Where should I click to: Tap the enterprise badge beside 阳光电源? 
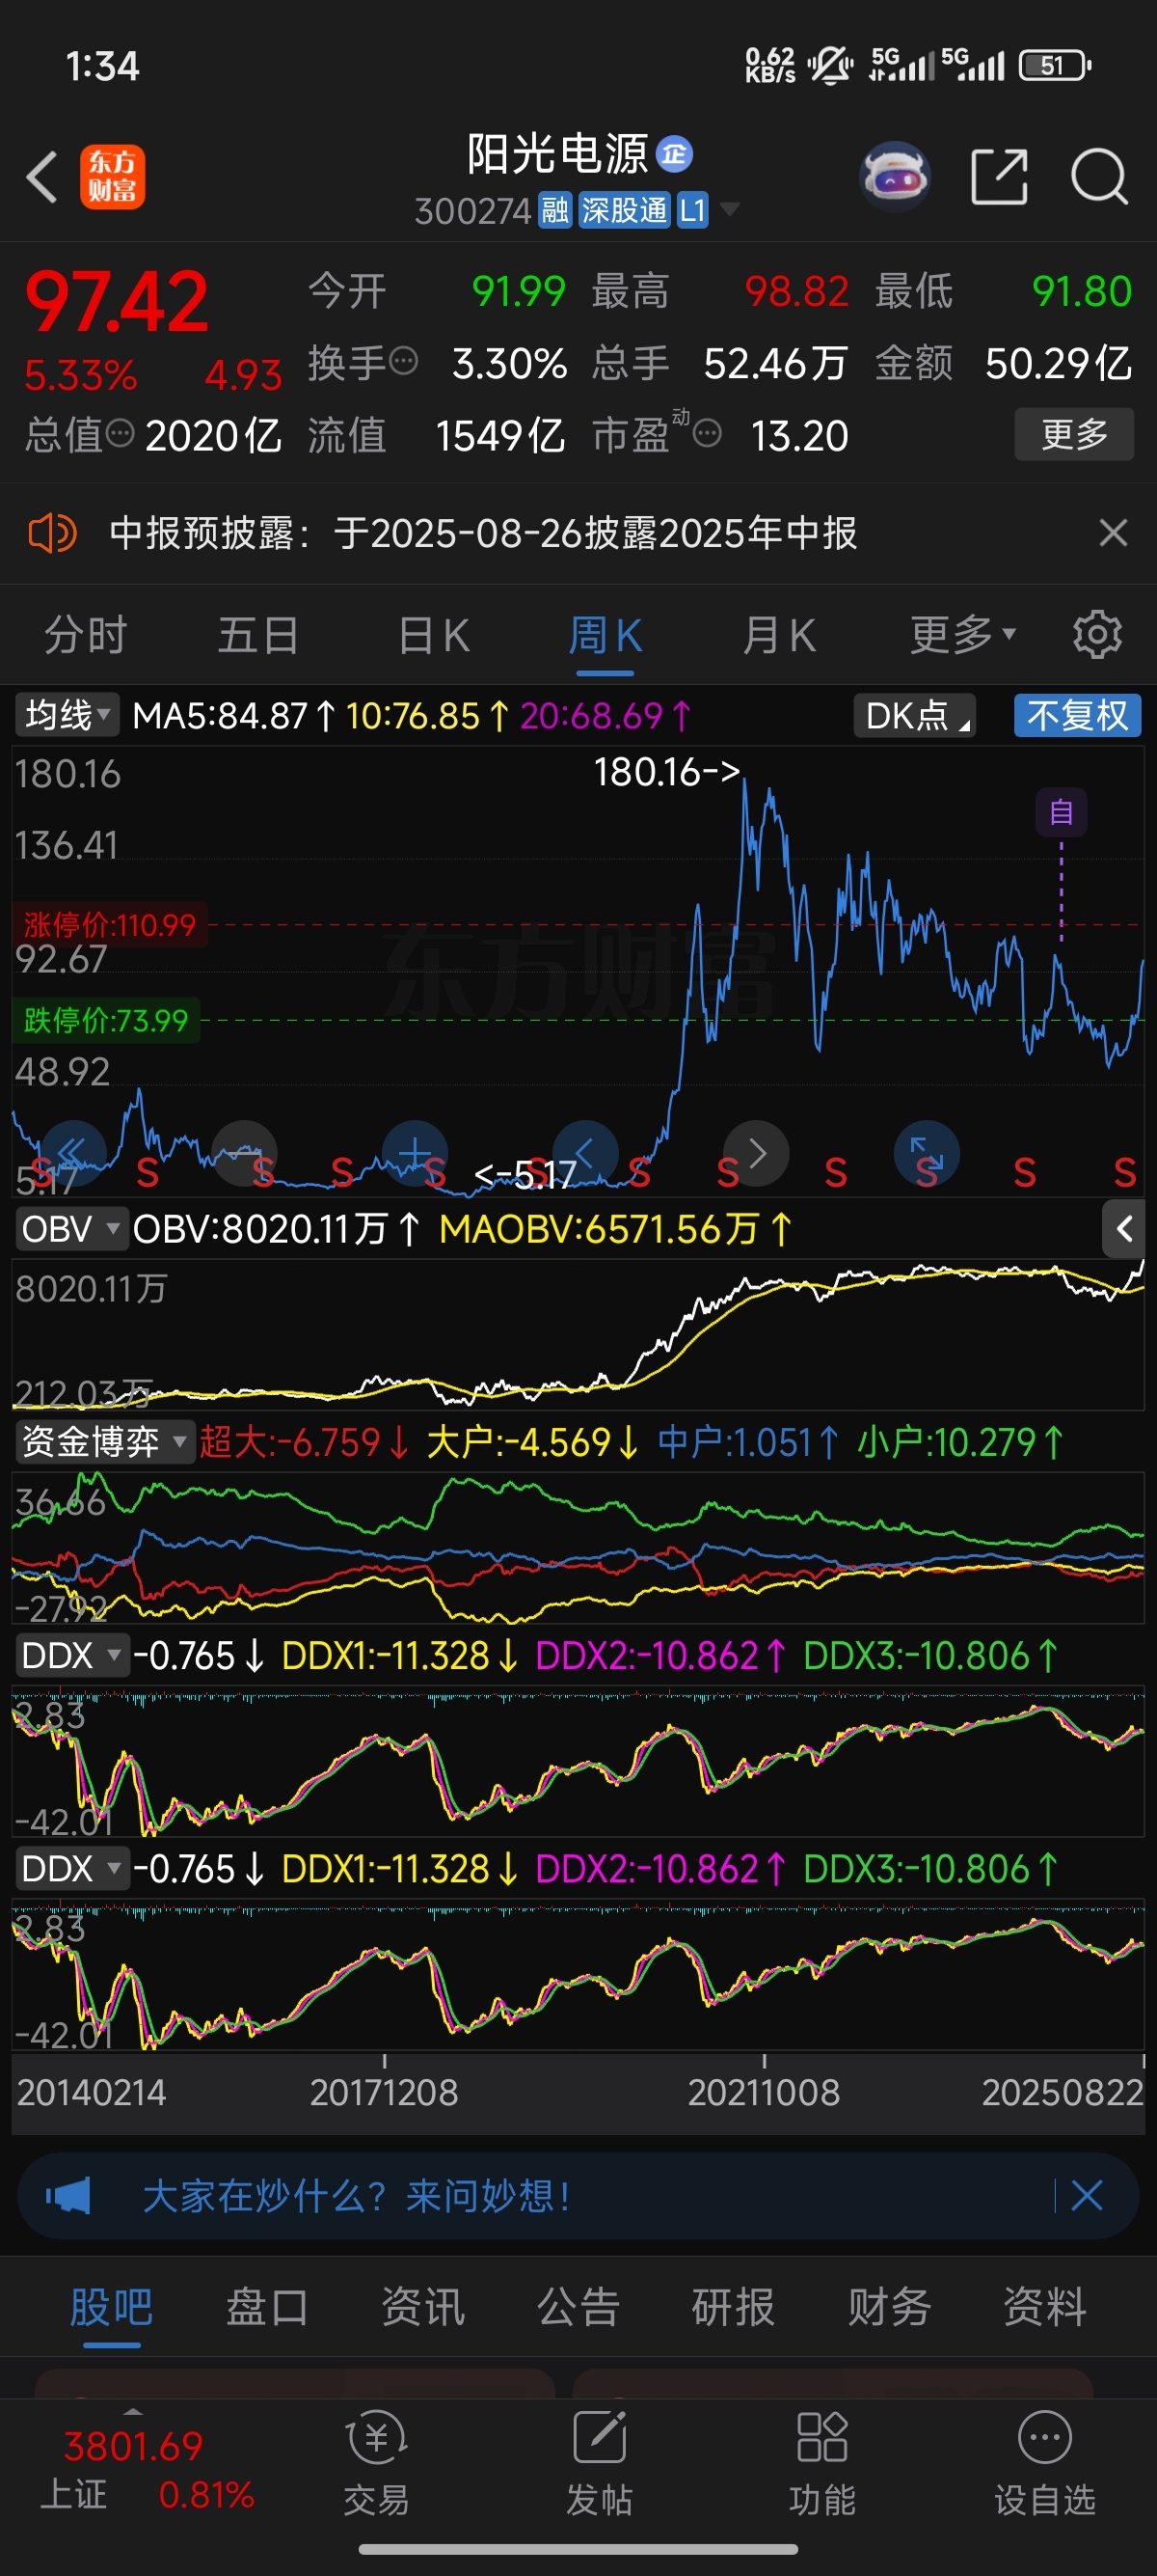coord(674,154)
